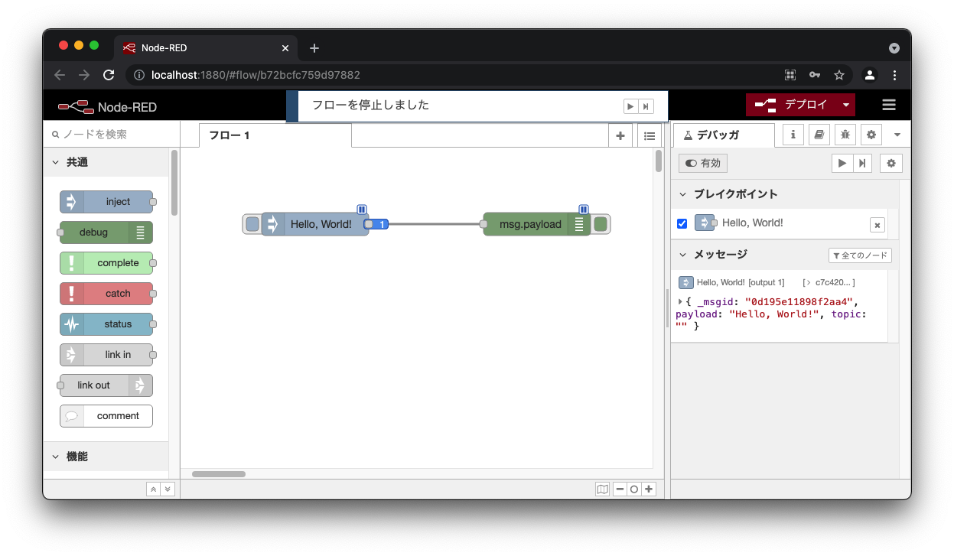Image resolution: width=954 pixels, height=556 pixels.
Task: Zoom out the canvas with minus button
Action: pyautogui.click(x=620, y=489)
